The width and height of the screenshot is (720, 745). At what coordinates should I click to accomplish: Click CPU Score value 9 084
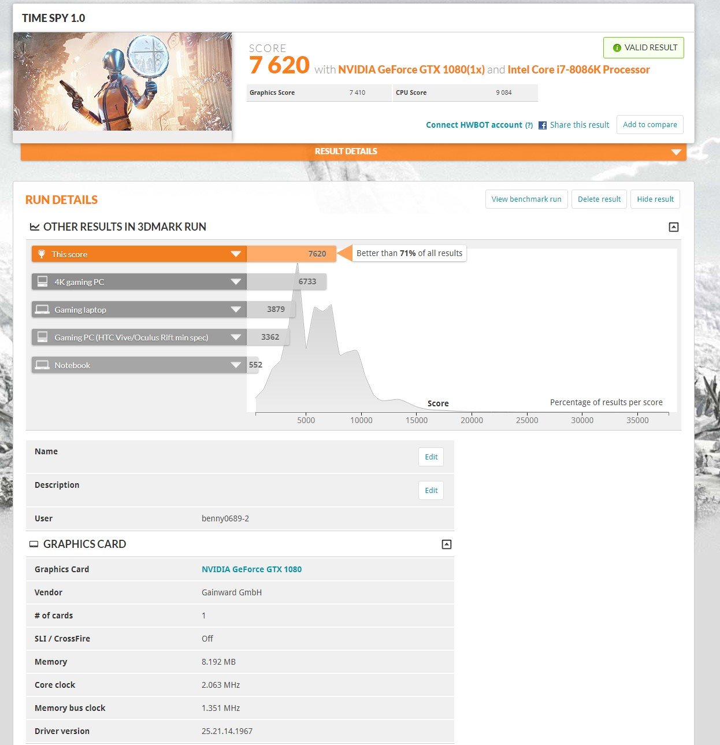click(x=504, y=92)
